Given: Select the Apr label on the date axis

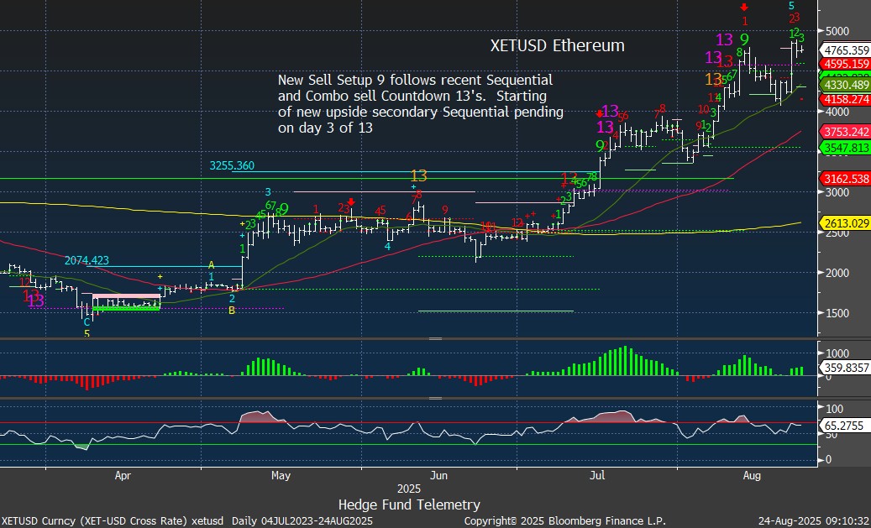Looking at the screenshot, I should click(123, 476).
